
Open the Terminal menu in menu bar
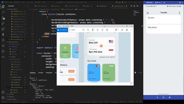38,2
